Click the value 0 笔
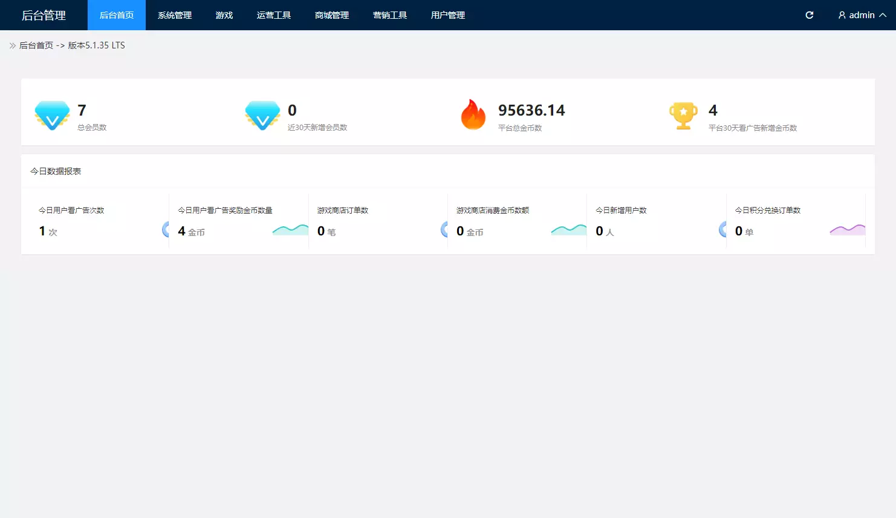This screenshot has width=896, height=518. [326, 231]
